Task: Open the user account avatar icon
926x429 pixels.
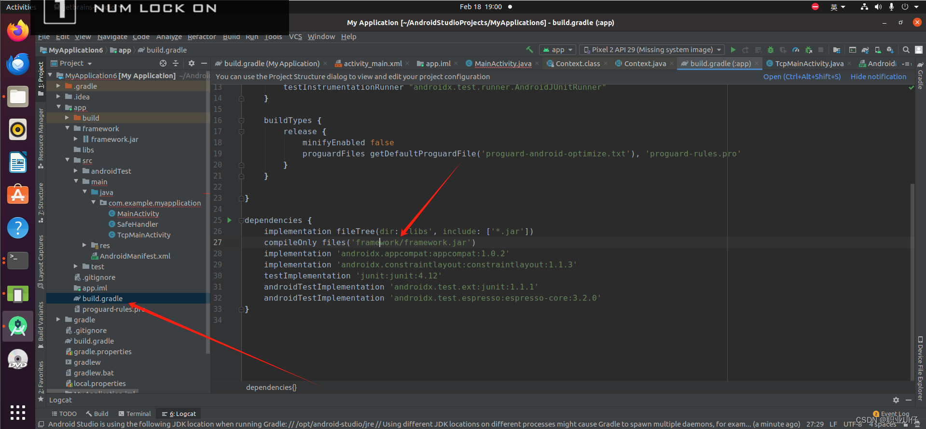Action: coord(919,50)
